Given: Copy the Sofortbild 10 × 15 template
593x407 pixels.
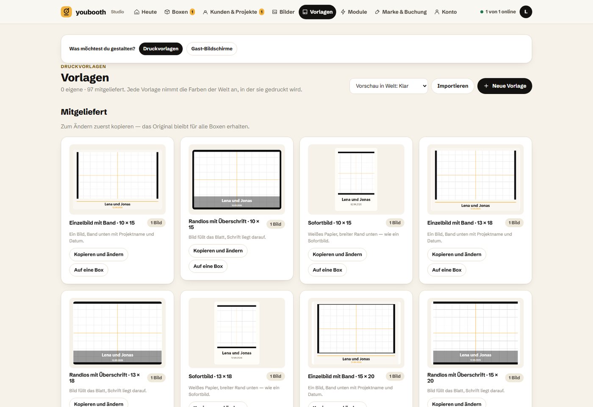Looking at the screenshot, I should tap(337, 254).
